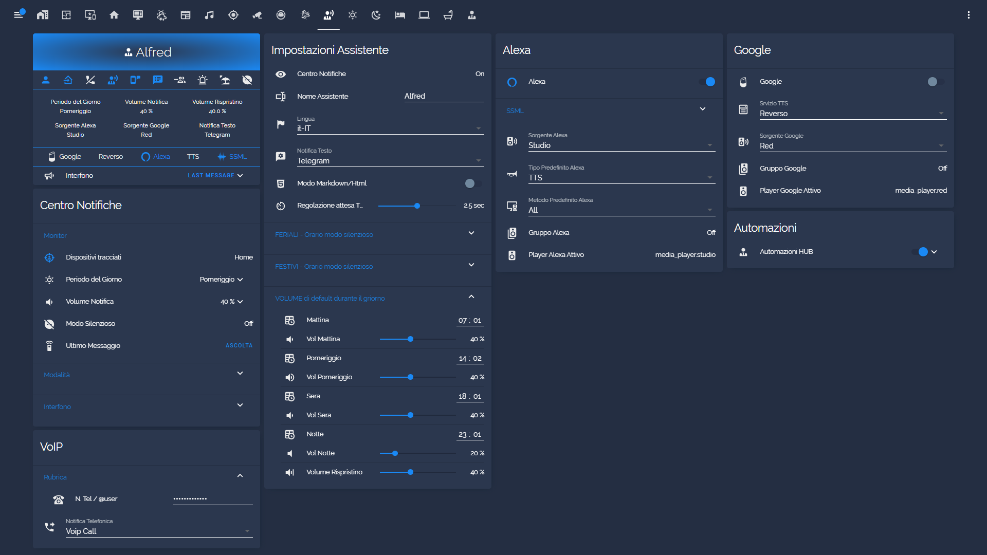
Task: Adjust the Regolazione attesa slider
Action: [x=417, y=206]
